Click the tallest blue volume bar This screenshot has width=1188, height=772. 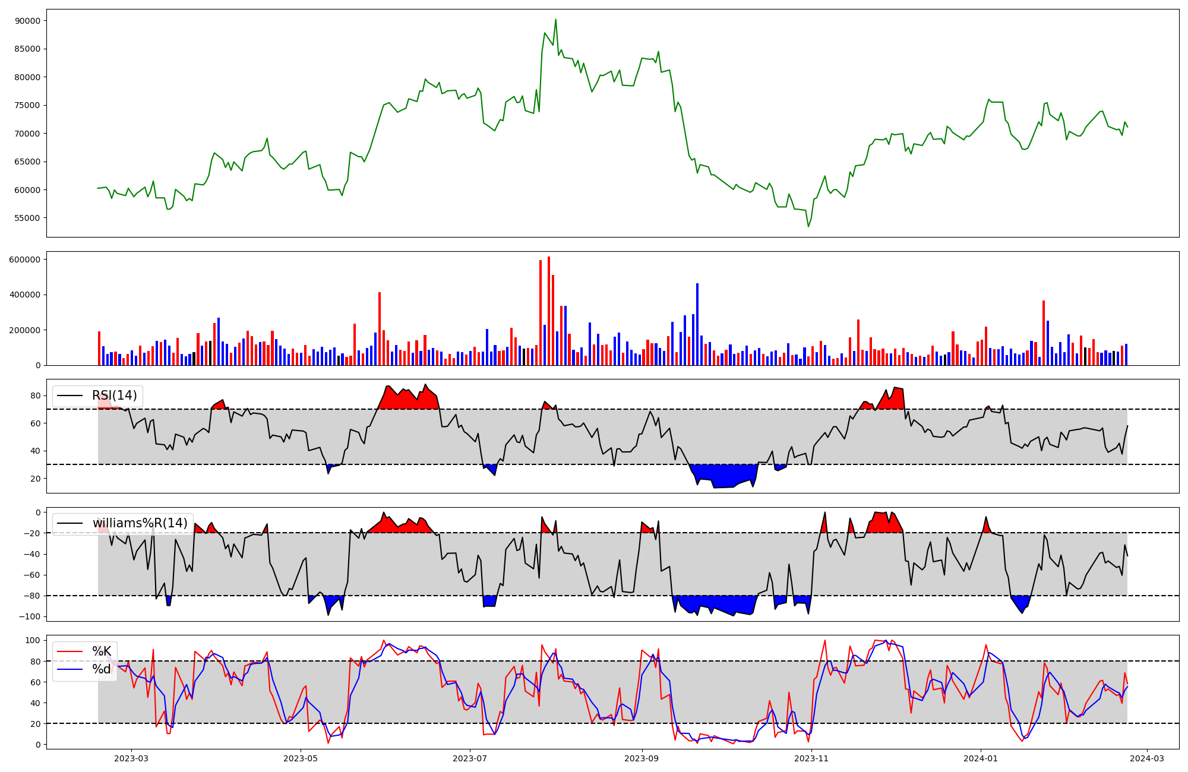click(697, 324)
